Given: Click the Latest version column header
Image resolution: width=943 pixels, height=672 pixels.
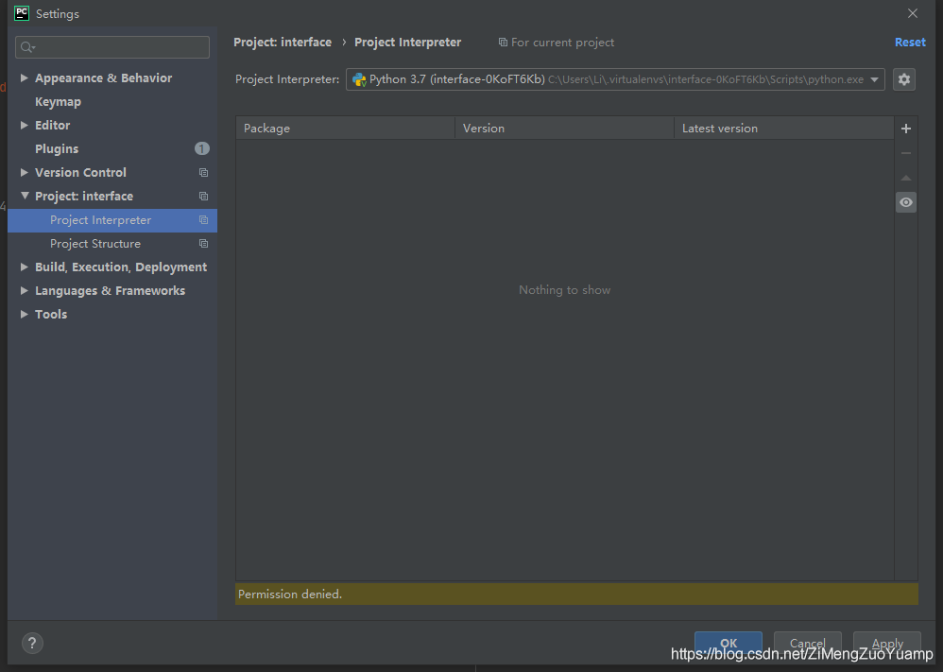Looking at the screenshot, I should tap(784, 129).
